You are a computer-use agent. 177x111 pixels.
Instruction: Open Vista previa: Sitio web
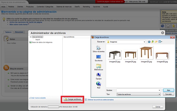coord(136,2)
